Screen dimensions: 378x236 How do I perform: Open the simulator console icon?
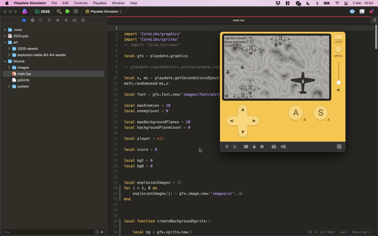pos(246,147)
